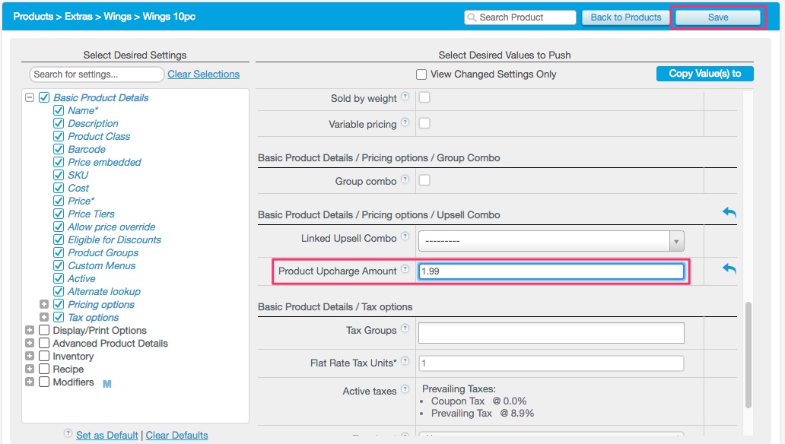Click the vertical scrollbar in values panel
The height and width of the screenshot is (444, 785).
point(748,354)
